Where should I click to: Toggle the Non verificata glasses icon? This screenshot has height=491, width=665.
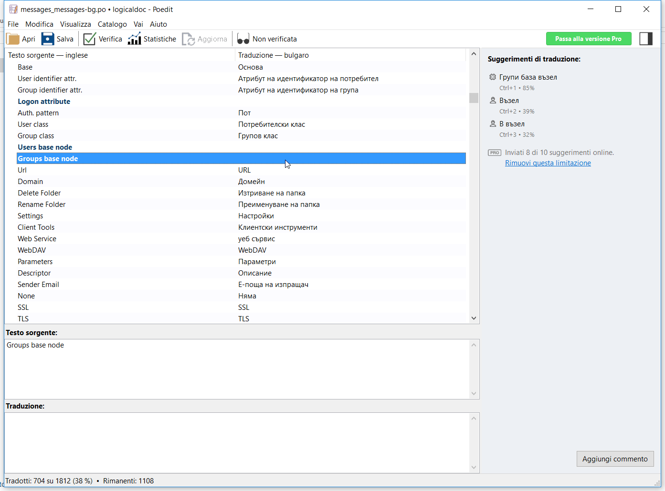(x=243, y=39)
